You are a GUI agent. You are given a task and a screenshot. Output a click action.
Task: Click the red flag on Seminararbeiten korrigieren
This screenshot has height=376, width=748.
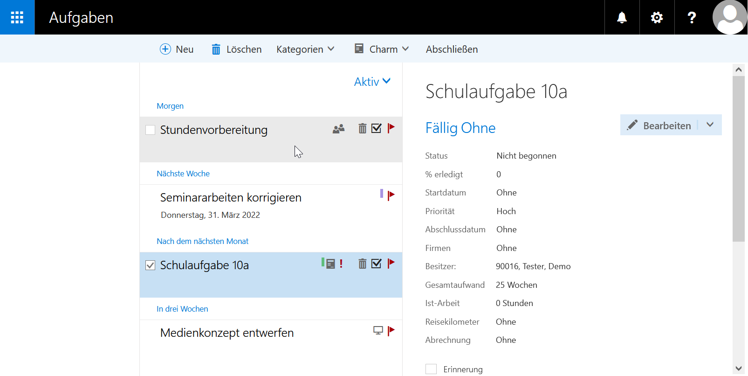click(391, 195)
